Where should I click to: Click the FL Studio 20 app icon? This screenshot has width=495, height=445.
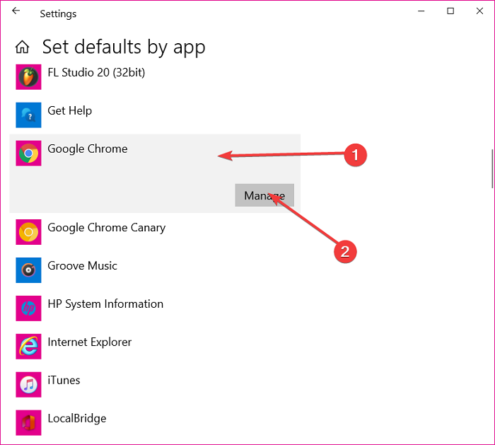[28, 76]
